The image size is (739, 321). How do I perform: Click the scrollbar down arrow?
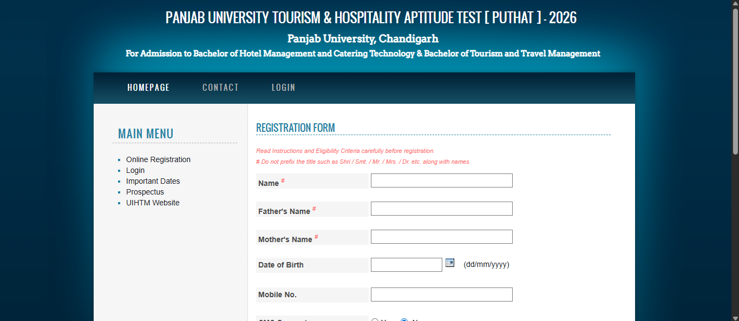tap(735, 317)
